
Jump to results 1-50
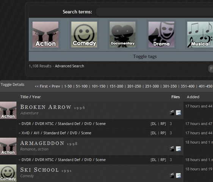point(68,86)
